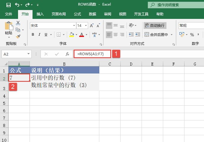Apply the yellow fill color swatch

(x=71, y=35)
